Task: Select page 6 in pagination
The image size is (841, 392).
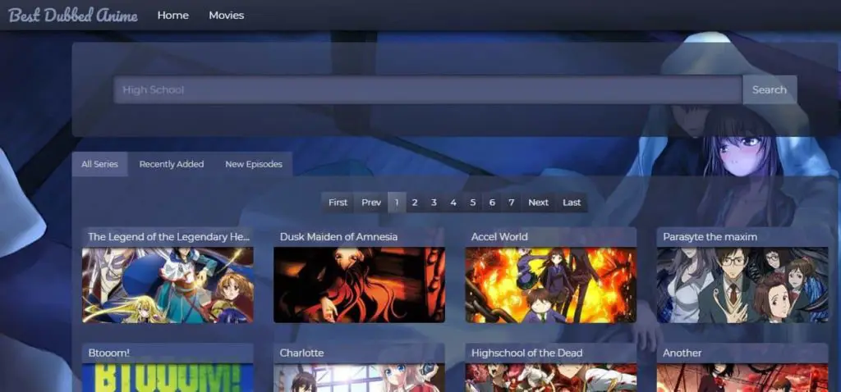Action: click(x=492, y=203)
